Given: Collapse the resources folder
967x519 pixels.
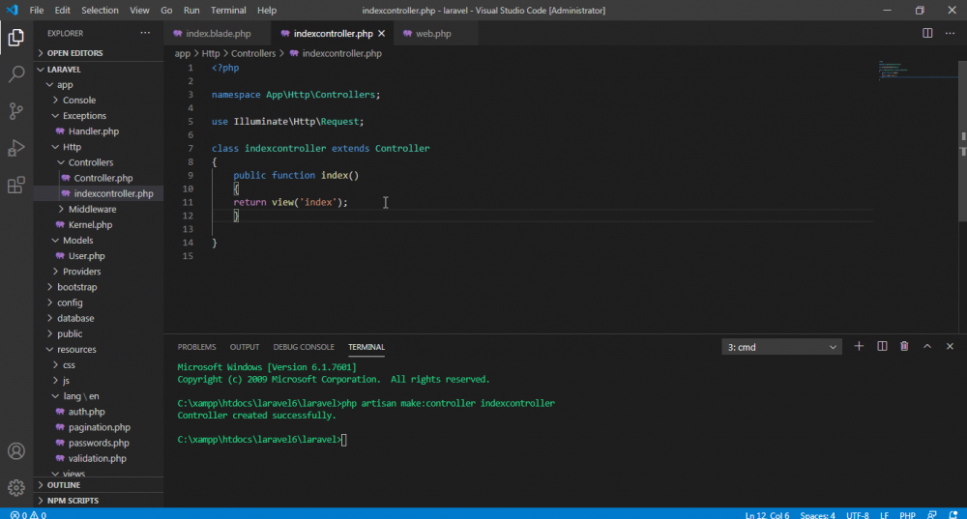Looking at the screenshot, I should click(x=99, y=350).
